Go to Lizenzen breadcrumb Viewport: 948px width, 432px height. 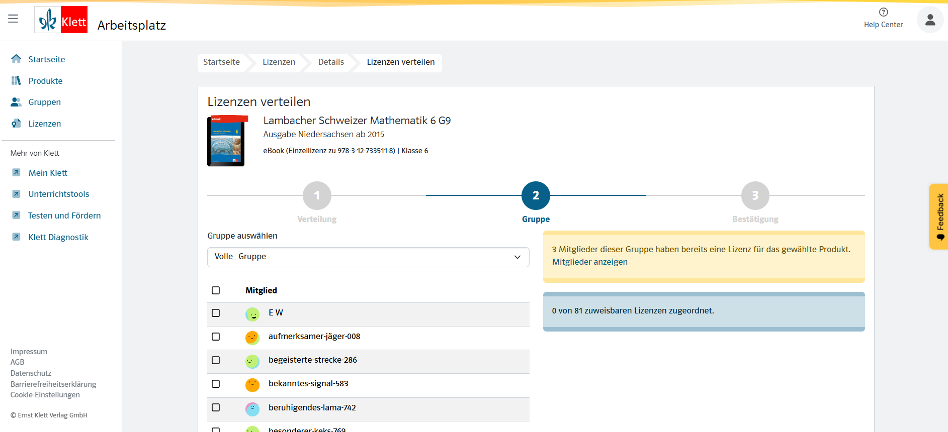[279, 62]
